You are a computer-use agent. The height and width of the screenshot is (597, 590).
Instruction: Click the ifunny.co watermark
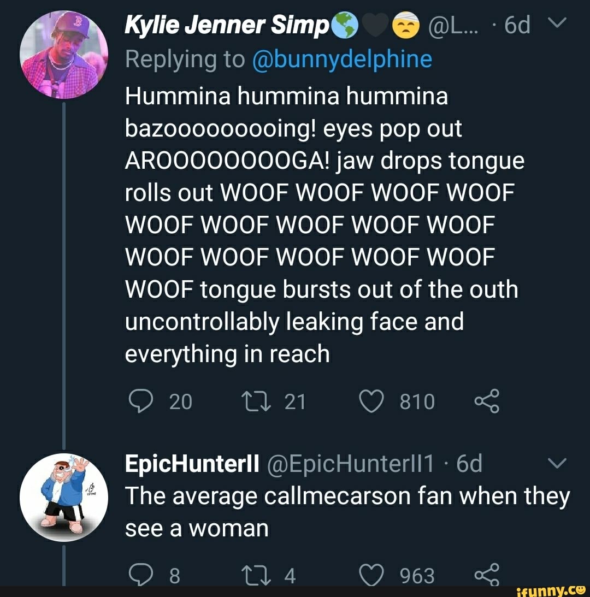click(547, 590)
